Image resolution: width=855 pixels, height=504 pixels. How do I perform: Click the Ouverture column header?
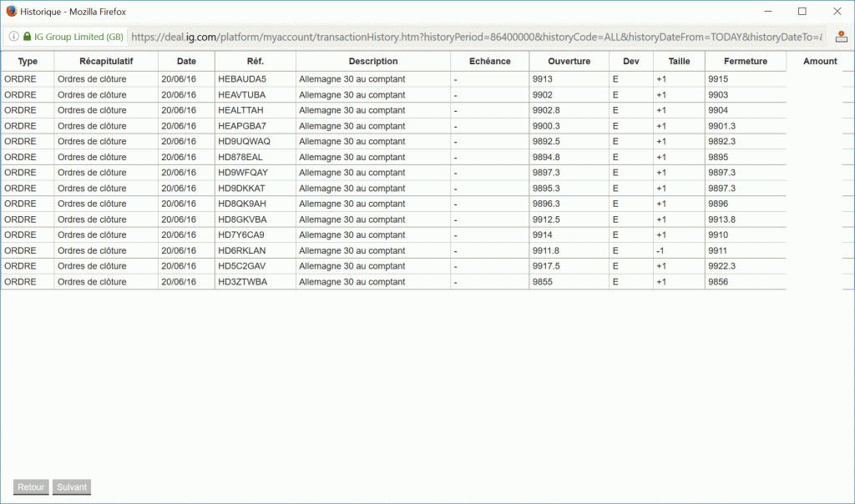(569, 61)
